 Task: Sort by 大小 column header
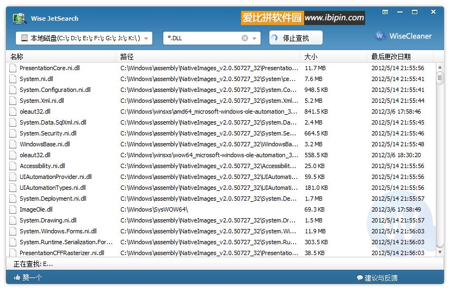pos(333,57)
